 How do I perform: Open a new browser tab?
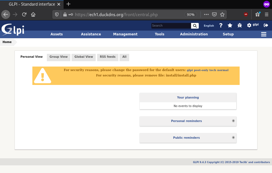pyautogui.click(x=68, y=4)
